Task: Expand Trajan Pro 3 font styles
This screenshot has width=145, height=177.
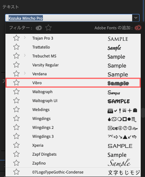Action: 25,38
